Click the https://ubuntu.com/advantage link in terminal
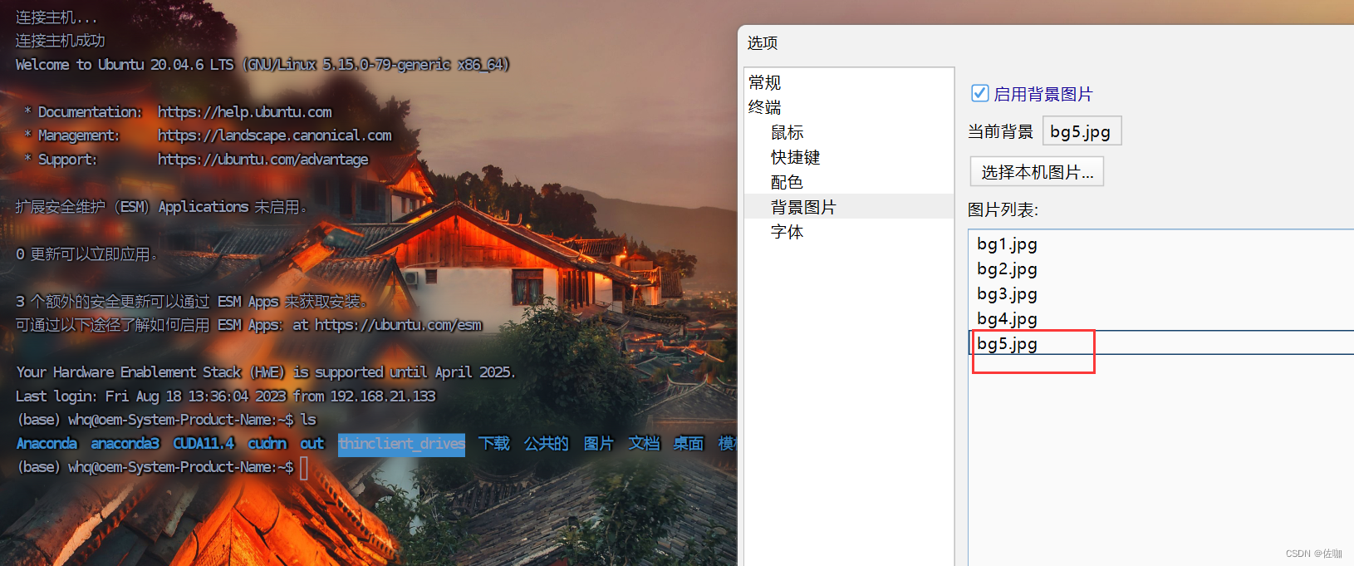Screen dimensions: 1354x566 pyautogui.click(x=262, y=160)
